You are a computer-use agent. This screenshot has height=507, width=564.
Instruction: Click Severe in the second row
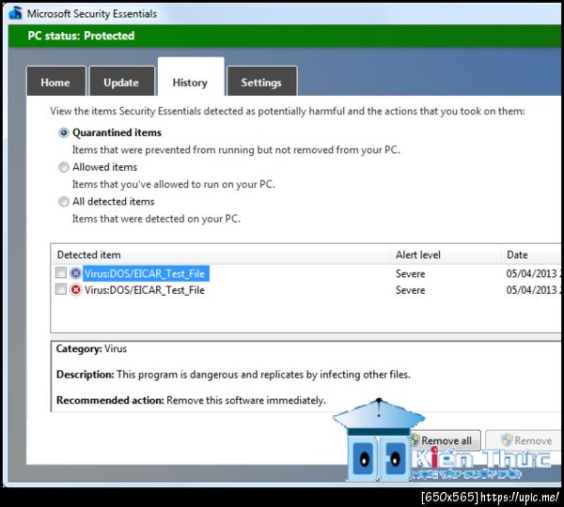pyautogui.click(x=411, y=290)
